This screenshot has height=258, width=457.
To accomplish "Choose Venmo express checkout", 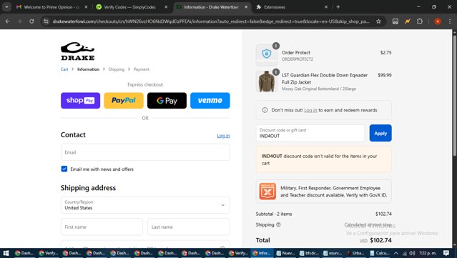I will (x=210, y=101).
